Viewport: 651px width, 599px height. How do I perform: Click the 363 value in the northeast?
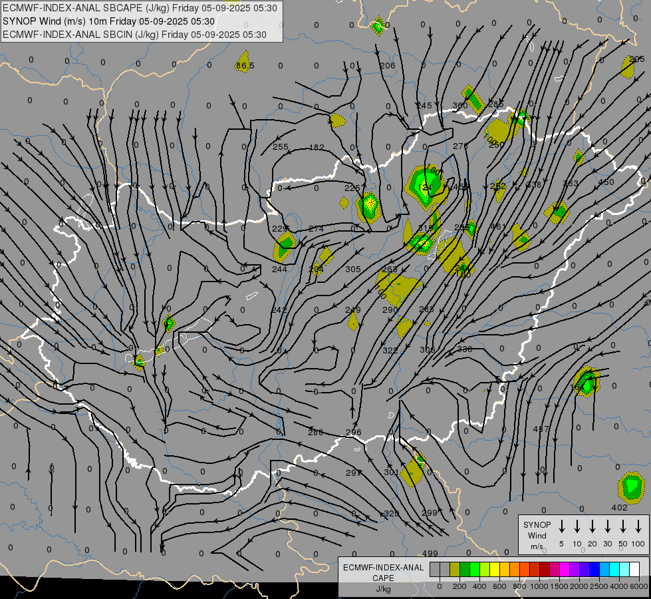coord(571,183)
